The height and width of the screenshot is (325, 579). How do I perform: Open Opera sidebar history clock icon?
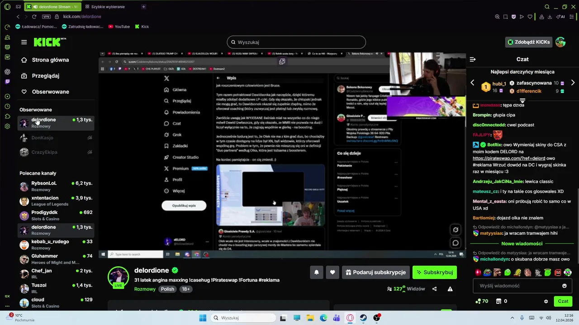tap(7, 107)
